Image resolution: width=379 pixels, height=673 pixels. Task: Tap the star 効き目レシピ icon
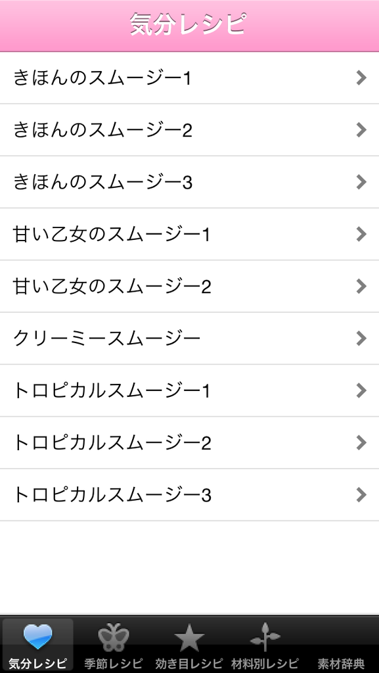[189, 638]
